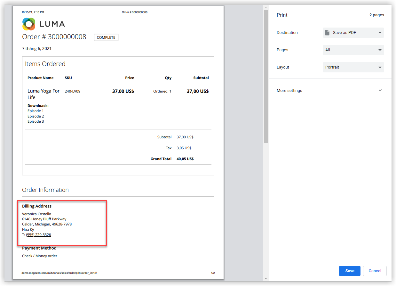Click the Episode 3 download entry
The height and width of the screenshot is (286, 396).
click(36, 121)
